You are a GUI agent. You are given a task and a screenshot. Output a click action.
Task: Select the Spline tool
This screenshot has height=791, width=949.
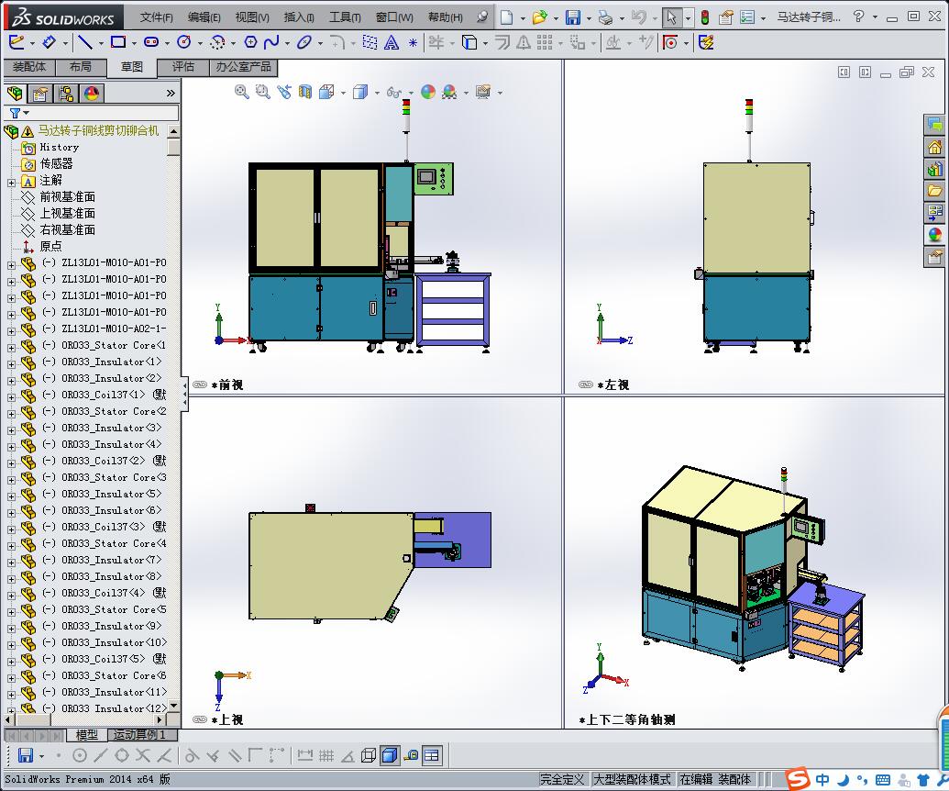coord(271,42)
